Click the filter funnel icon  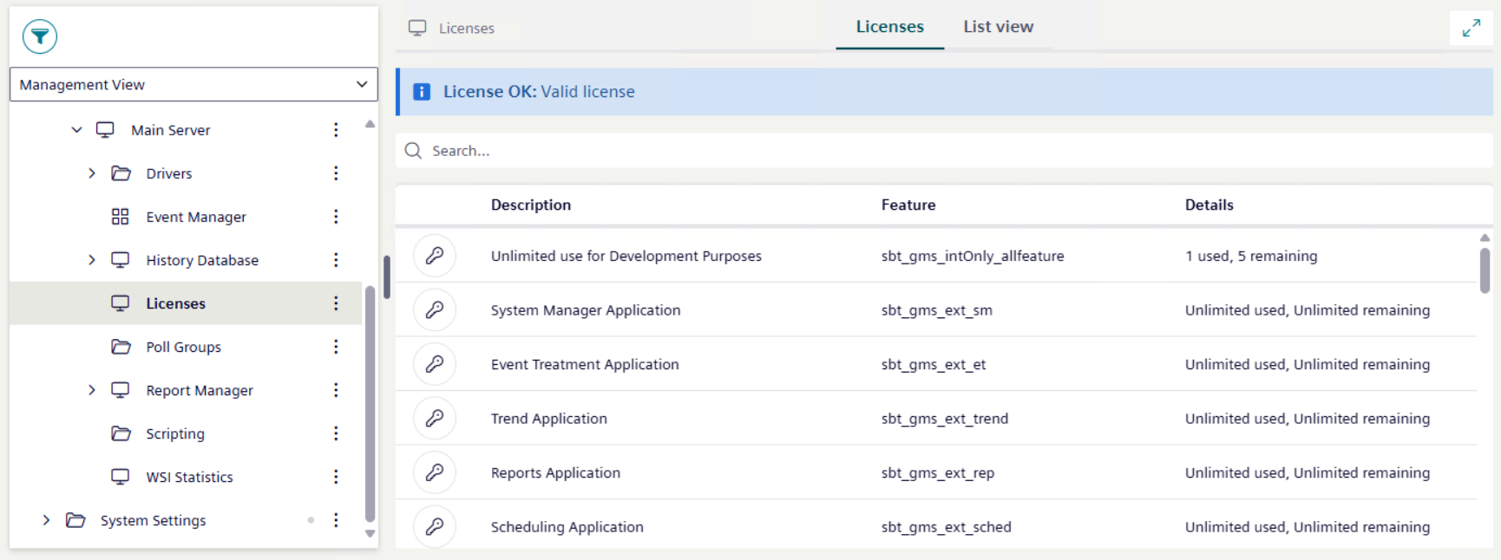[40, 36]
